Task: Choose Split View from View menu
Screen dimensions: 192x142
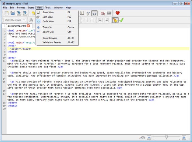Action: pos(57,17)
